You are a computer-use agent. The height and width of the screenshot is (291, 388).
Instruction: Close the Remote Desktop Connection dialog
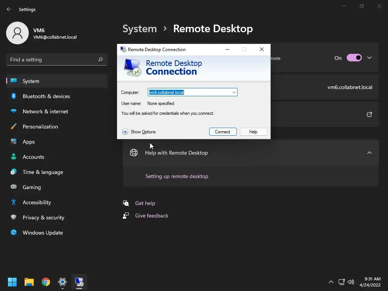pyautogui.click(x=262, y=49)
